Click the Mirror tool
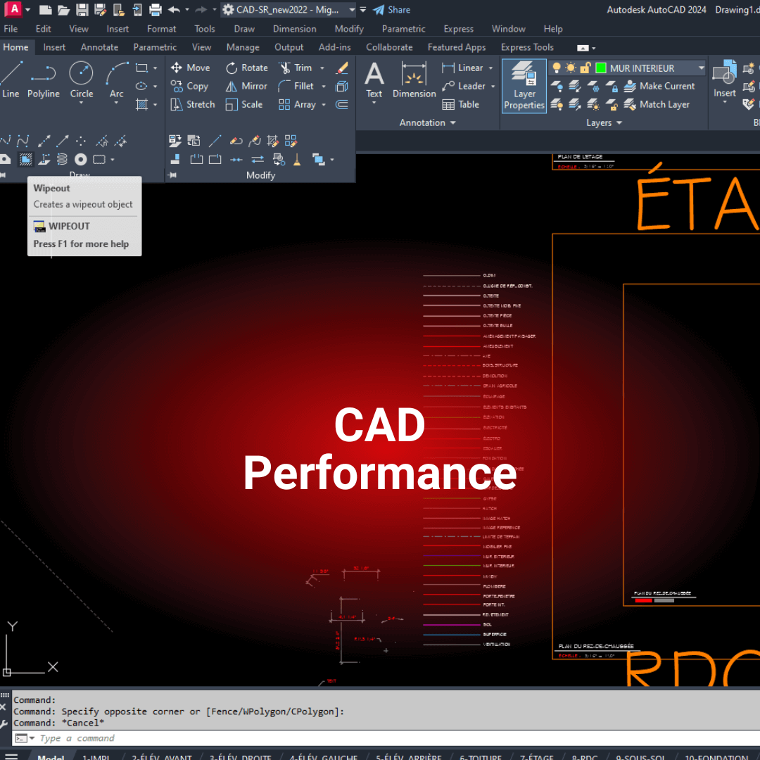Viewport: 760px width, 760px height. click(246, 87)
